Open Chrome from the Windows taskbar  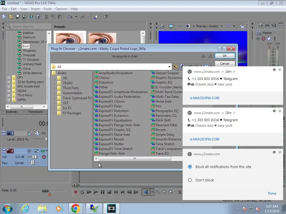75,208
